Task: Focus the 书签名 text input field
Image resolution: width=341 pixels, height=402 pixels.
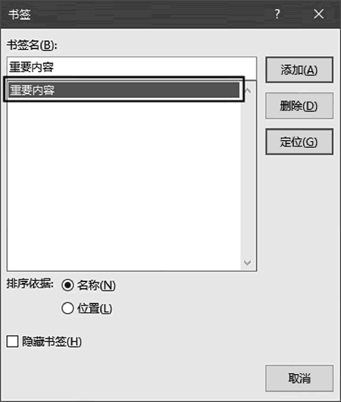Action: point(132,68)
